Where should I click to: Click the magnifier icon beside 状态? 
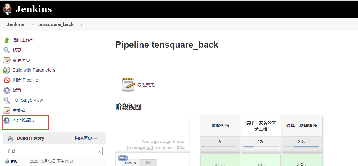[x=7, y=50]
